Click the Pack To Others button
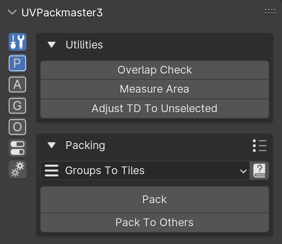Image resolution: width=282 pixels, height=244 pixels. (155, 223)
